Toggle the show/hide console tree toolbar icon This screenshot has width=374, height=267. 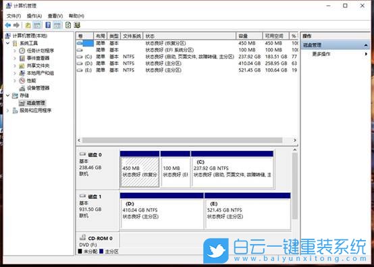coord(37,25)
